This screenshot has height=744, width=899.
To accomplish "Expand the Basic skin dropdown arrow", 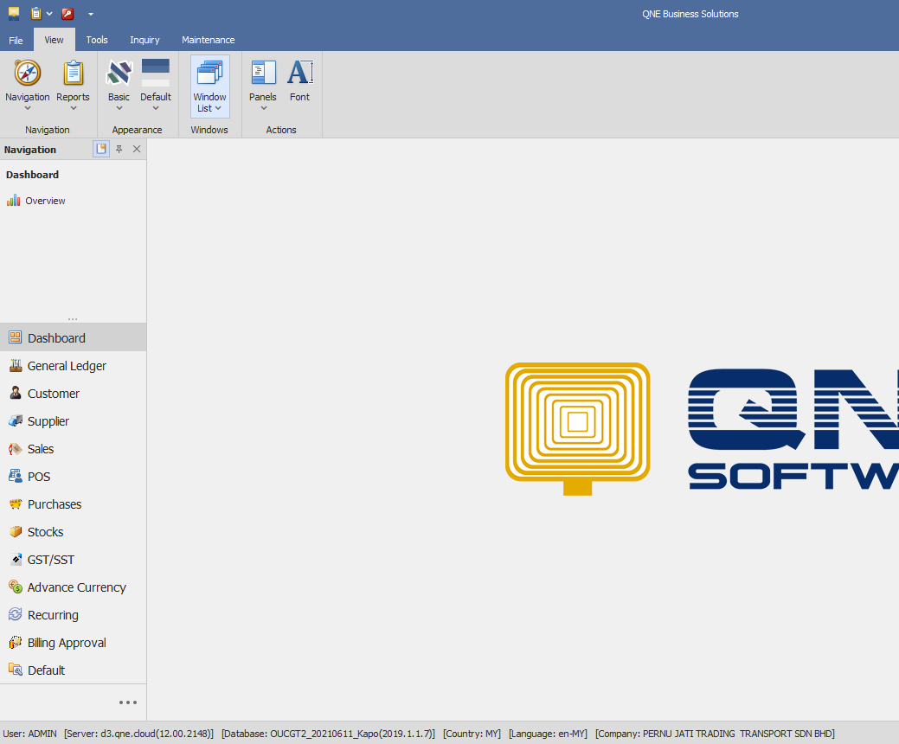I will pos(119,108).
